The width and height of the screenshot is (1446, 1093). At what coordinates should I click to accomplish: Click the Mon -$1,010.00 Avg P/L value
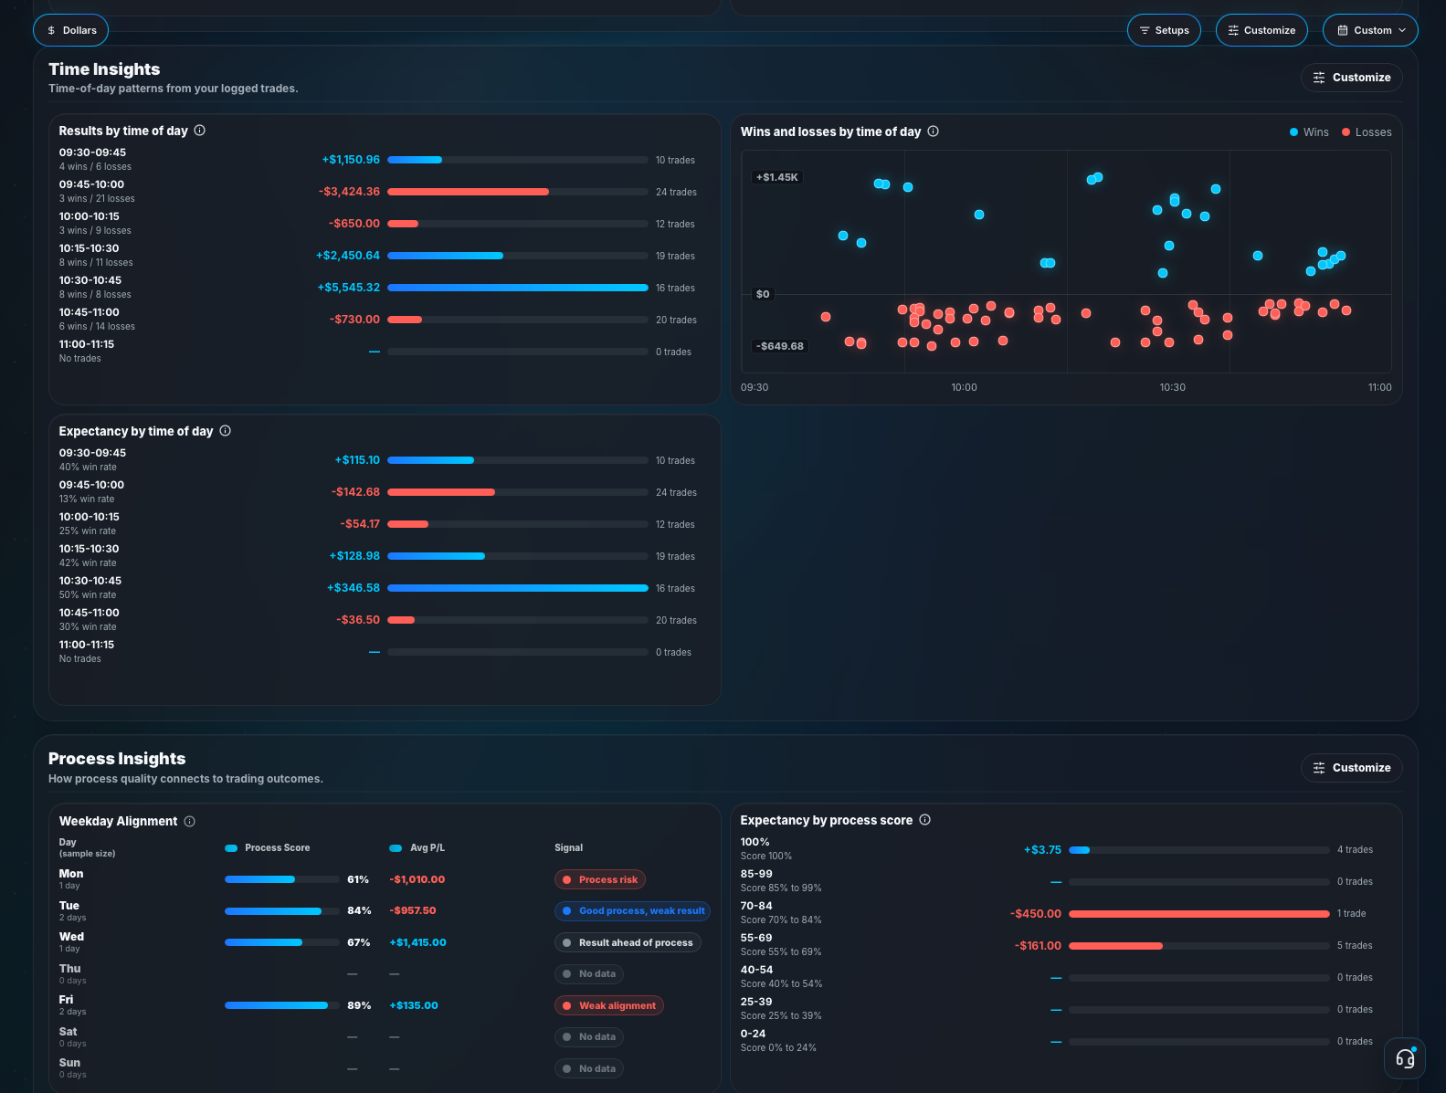click(x=417, y=879)
